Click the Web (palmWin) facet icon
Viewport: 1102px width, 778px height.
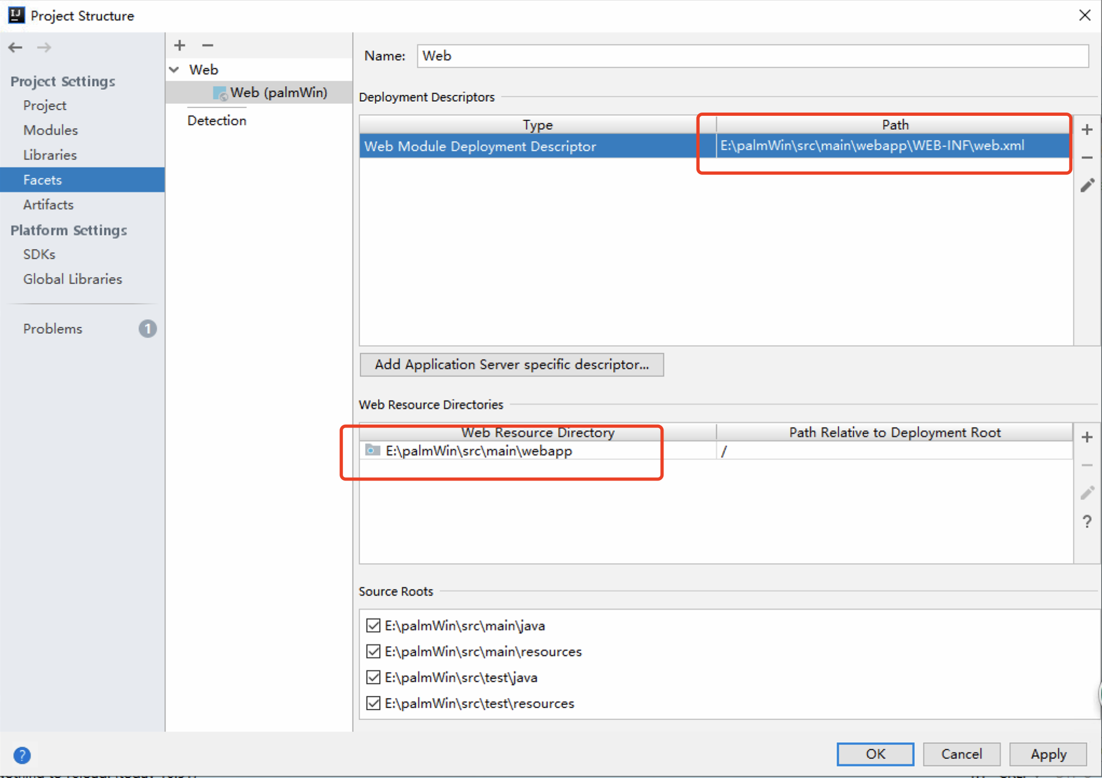[220, 93]
